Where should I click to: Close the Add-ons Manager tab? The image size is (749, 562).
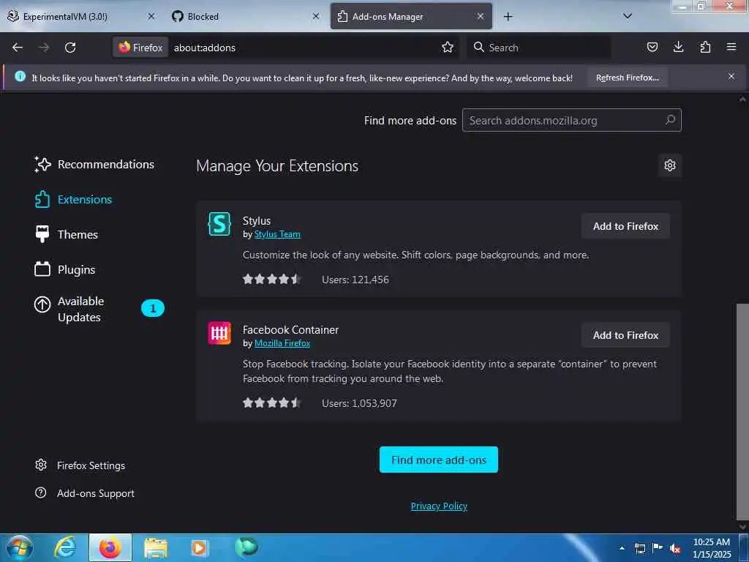coord(481,16)
